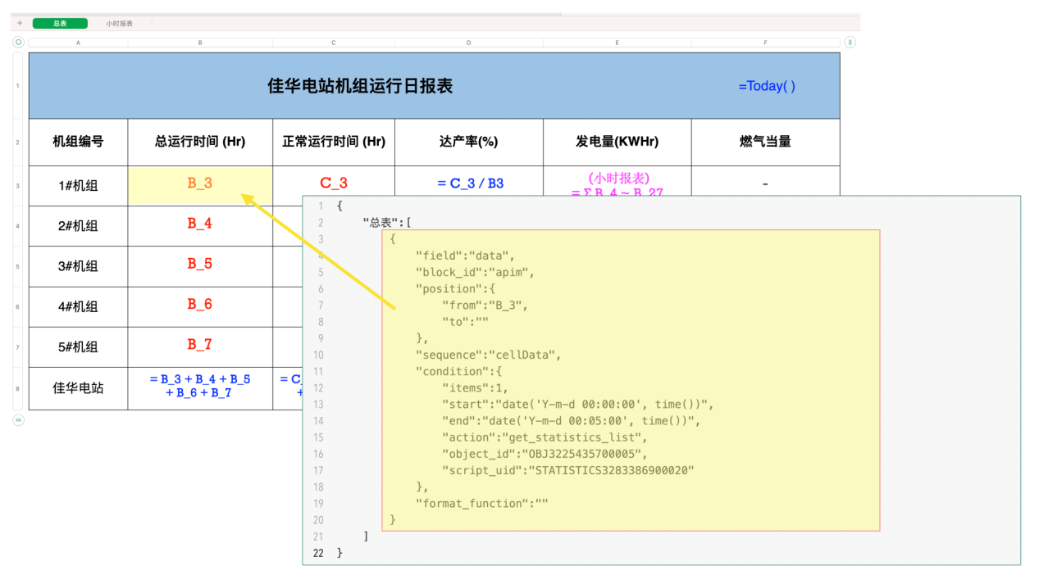The height and width of the screenshot is (584, 1039).
Task: Click the "from":"B_3" line in JSON
Action: click(484, 306)
